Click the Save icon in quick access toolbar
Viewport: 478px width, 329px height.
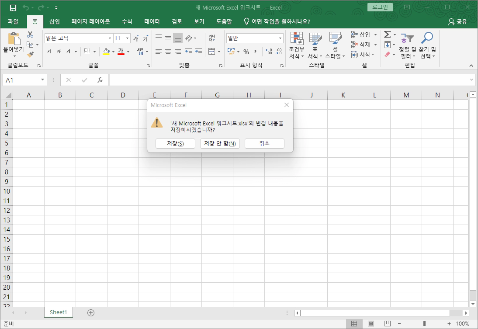(13, 7)
